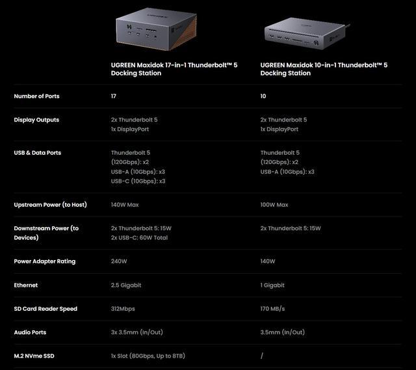Select the Number of Ports row label
This screenshot has height=370, width=416.
pyautogui.click(x=36, y=96)
